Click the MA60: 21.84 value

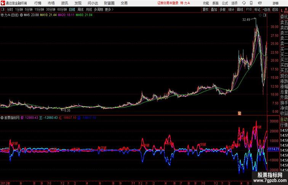84,15
